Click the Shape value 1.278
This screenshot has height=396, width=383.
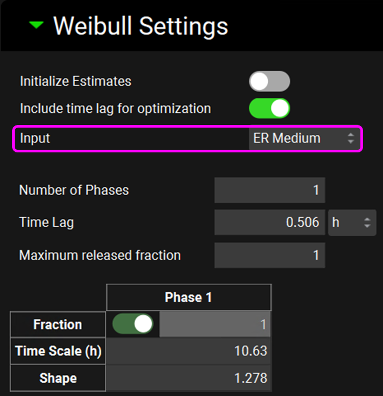[x=189, y=378]
